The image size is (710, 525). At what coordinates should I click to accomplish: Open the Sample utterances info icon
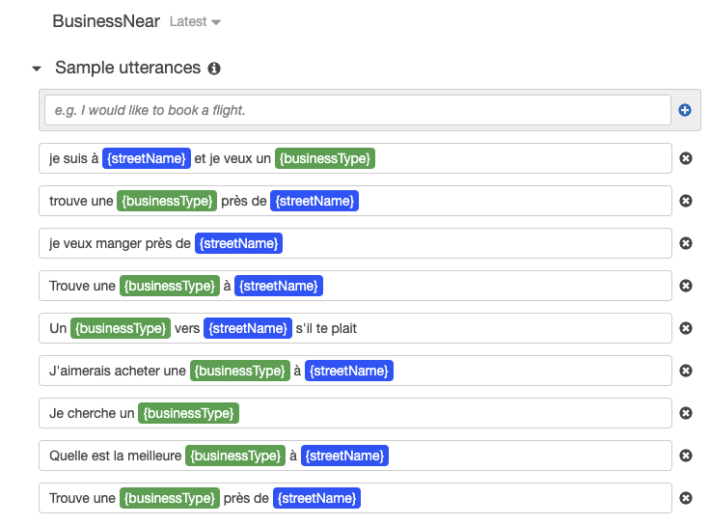coord(214,69)
